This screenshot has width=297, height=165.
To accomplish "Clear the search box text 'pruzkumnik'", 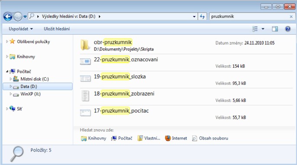I will point(291,17).
